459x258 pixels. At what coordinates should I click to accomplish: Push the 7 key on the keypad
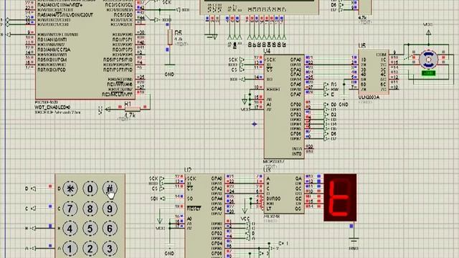[70, 209]
